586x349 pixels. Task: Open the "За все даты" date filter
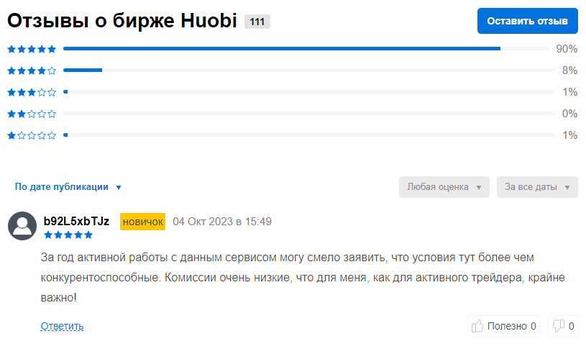(x=537, y=187)
